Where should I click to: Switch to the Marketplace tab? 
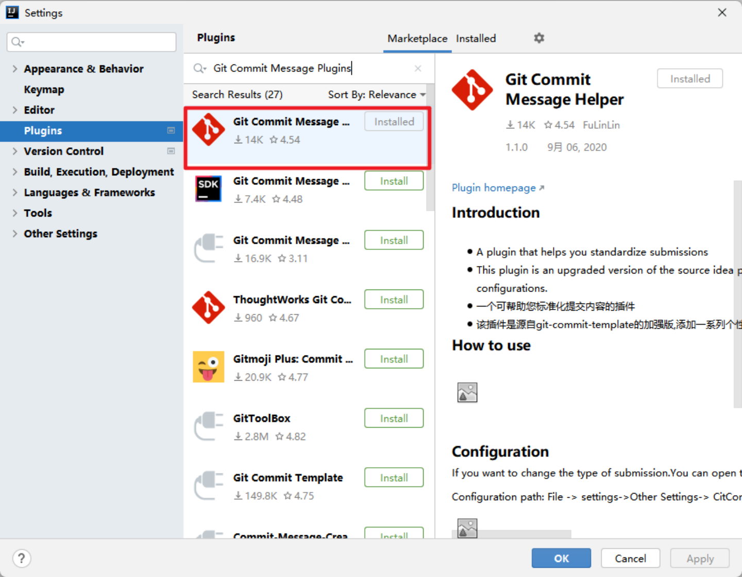point(417,39)
